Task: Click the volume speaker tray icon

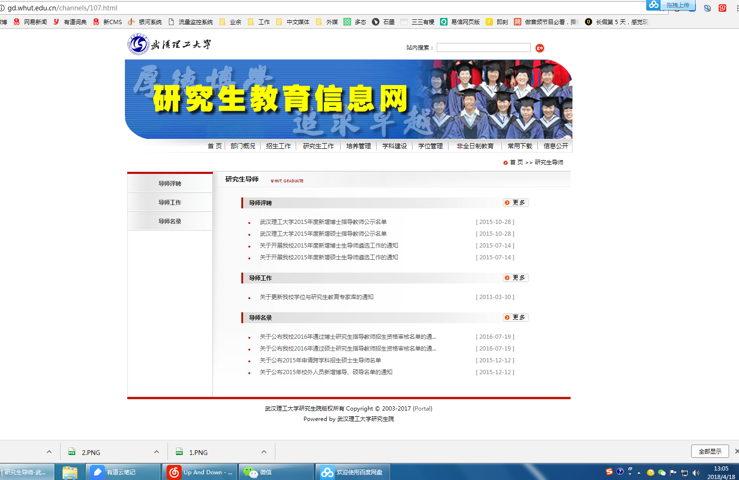Action: (696, 472)
